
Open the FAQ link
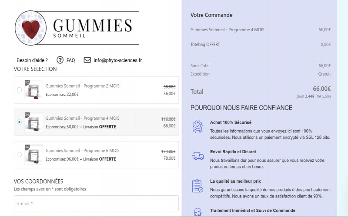tap(70, 60)
